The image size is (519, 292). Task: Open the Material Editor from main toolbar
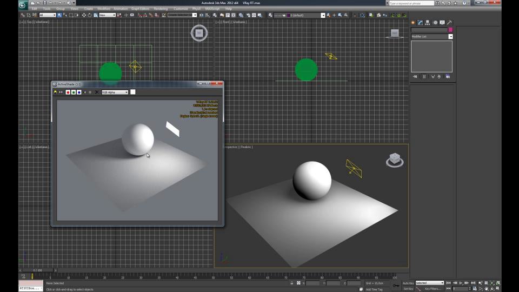point(241,15)
